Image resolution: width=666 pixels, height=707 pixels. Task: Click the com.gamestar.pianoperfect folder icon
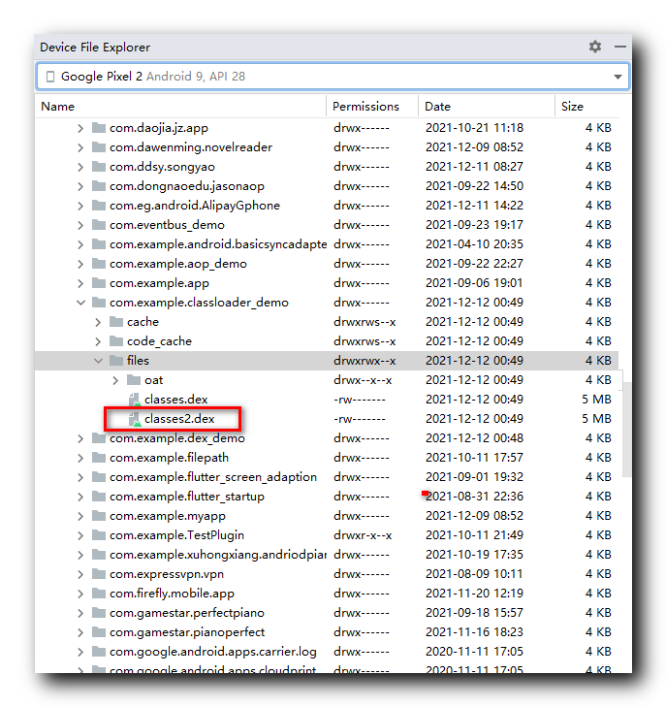(x=99, y=631)
